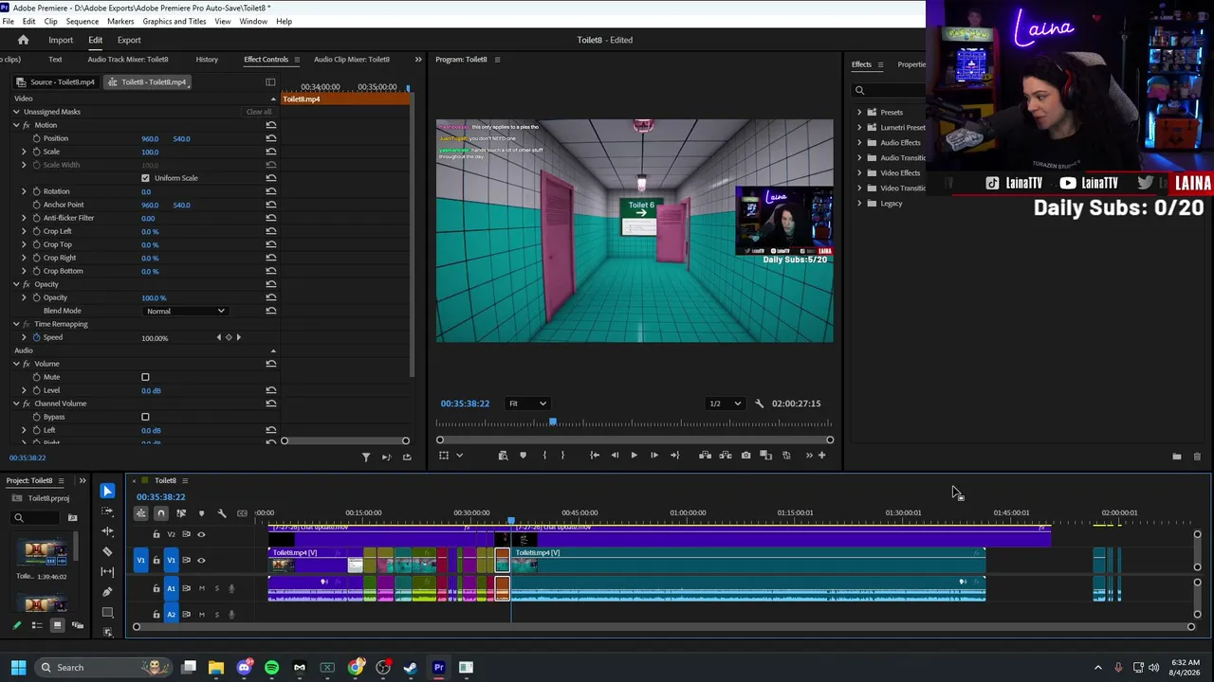This screenshot has height=682, width=1214.
Task: Click the Import workspace button
Action: (x=61, y=40)
